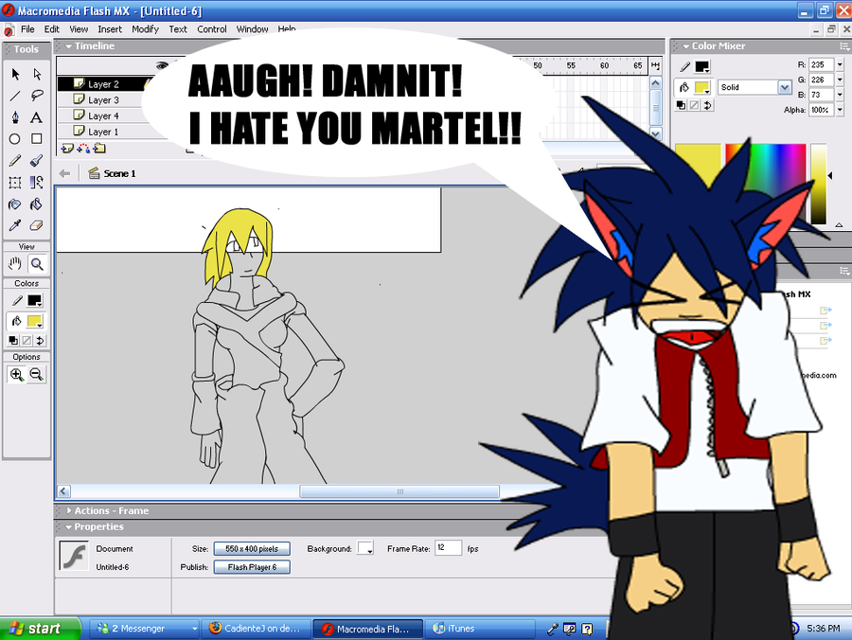Toggle the eye column header in Timeline
Image resolution: width=852 pixels, height=640 pixels.
(x=161, y=65)
